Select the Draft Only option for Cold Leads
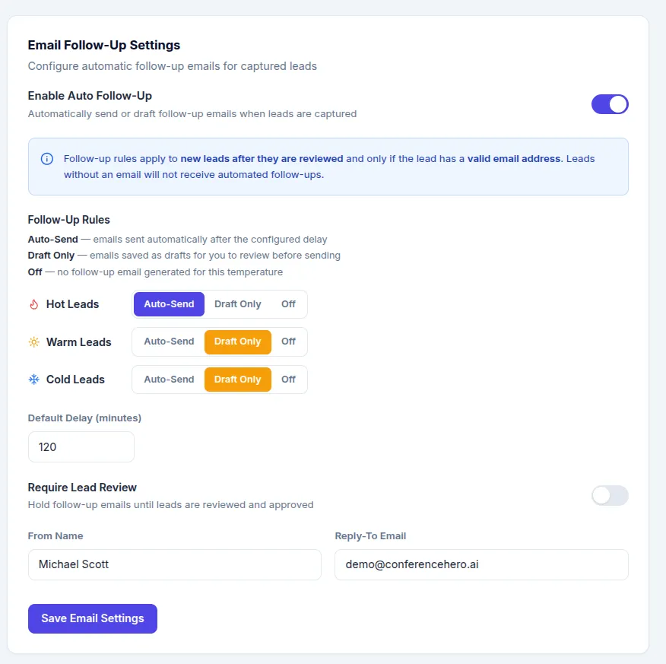The height and width of the screenshot is (664, 666). tap(237, 379)
